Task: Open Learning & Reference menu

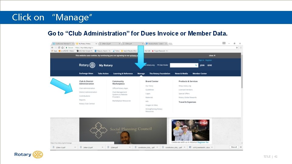Action: coord(123,73)
